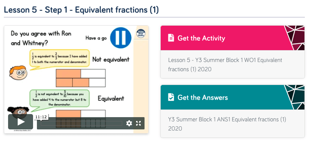Click the halves and thirds bar model diagram

coord(81,78)
